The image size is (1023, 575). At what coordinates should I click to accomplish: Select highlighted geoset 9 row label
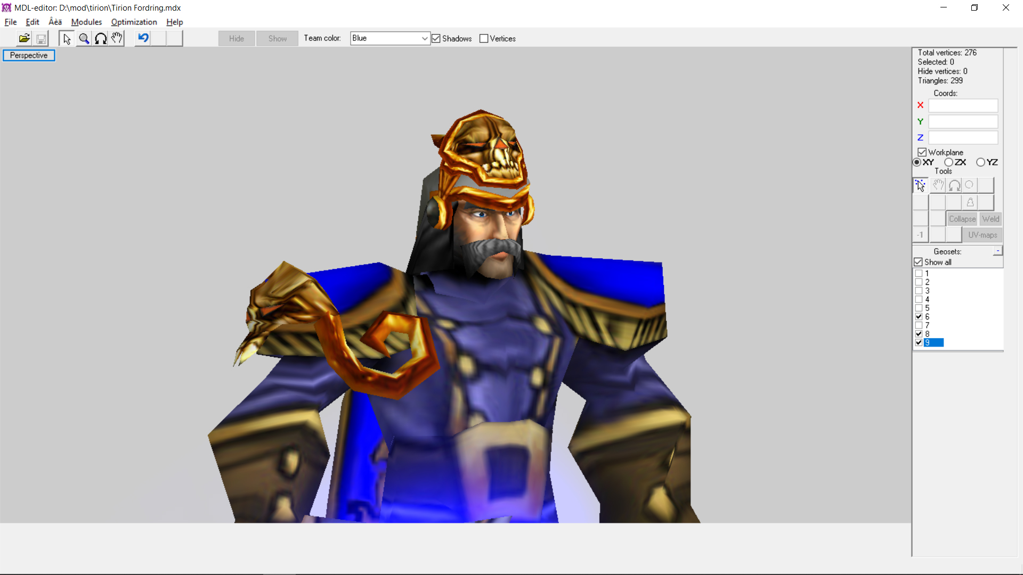coord(933,343)
